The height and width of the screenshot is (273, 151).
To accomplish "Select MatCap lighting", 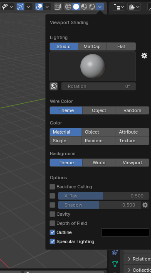I will pos(92,46).
